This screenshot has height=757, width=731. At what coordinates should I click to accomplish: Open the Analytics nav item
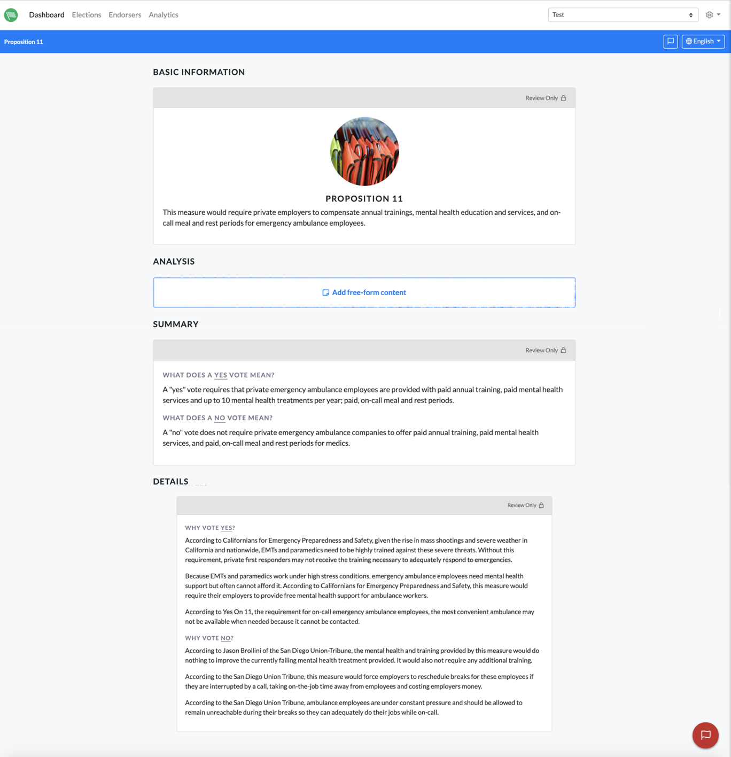pos(164,15)
